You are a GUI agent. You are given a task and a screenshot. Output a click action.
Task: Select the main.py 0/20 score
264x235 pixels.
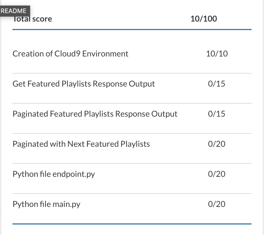[x=216, y=204]
